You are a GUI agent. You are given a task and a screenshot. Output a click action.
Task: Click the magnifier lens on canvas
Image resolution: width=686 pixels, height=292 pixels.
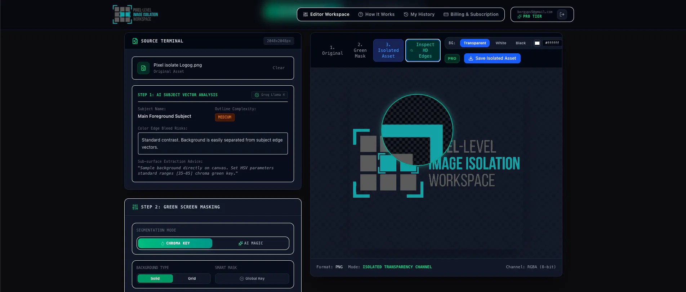click(417, 130)
